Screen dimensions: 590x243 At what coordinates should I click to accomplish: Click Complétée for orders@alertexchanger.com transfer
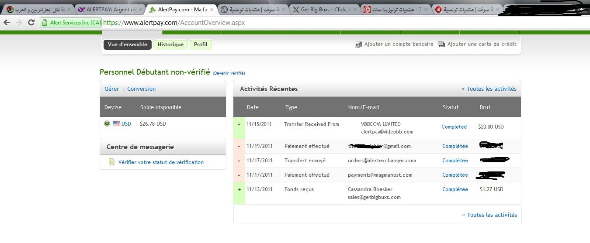[x=455, y=161]
